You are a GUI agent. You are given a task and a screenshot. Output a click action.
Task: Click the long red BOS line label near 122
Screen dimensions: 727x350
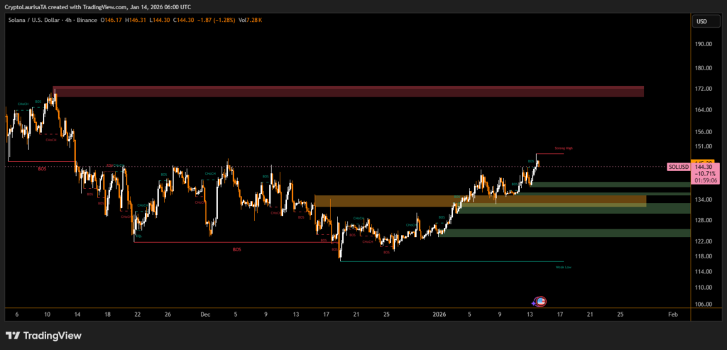pyautogui.click(x=236, y=249)
